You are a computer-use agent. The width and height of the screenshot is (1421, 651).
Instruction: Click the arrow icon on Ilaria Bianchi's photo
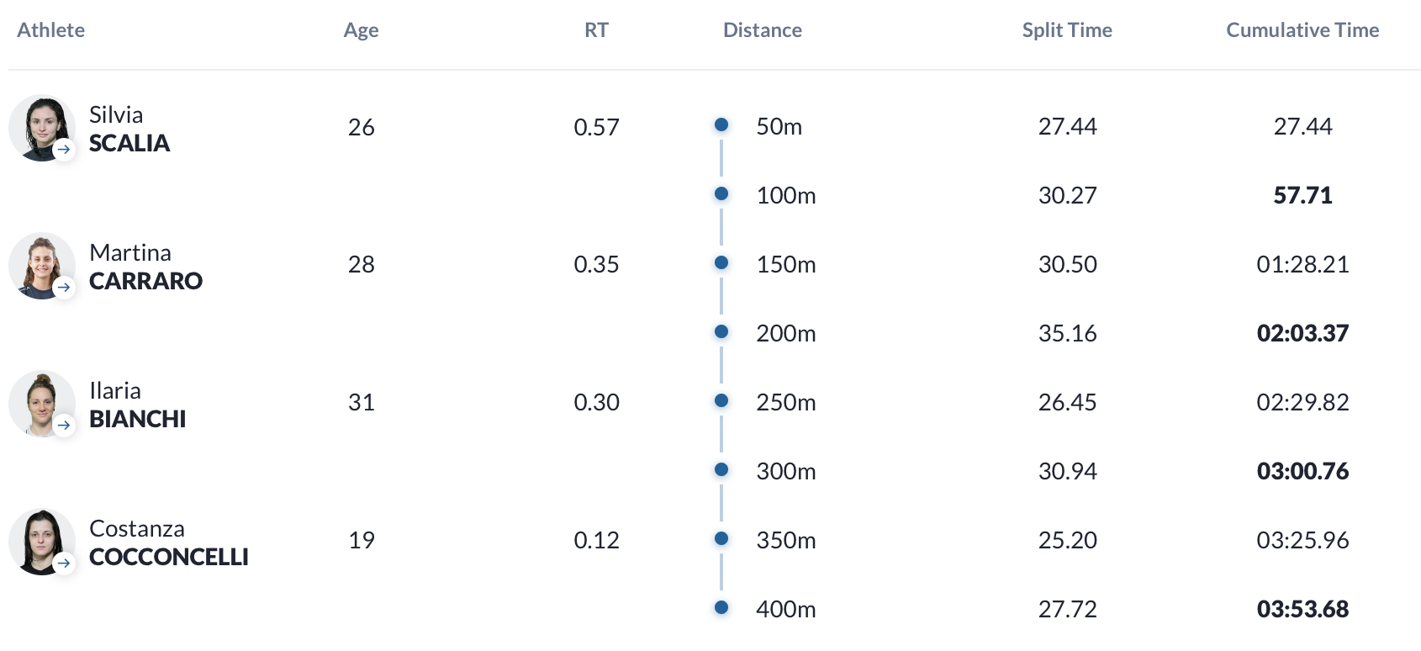pyautogui.click(x=64, y=426)
